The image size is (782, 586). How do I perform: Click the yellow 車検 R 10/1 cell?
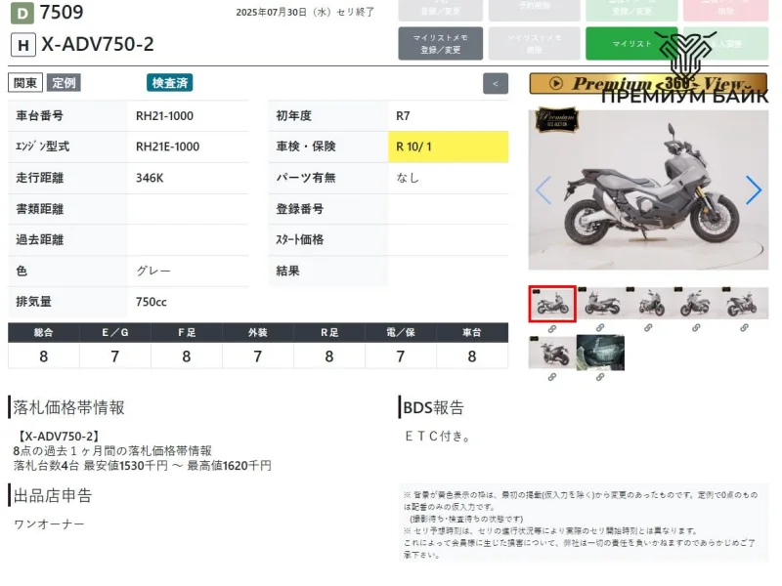pyautogui.click(x=448, y=146)
